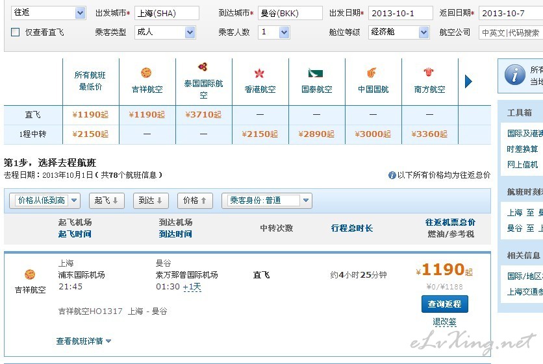Sort by 起飞时间 column header
The height and width of the screenshot is (364, 543).
[75, 234]
